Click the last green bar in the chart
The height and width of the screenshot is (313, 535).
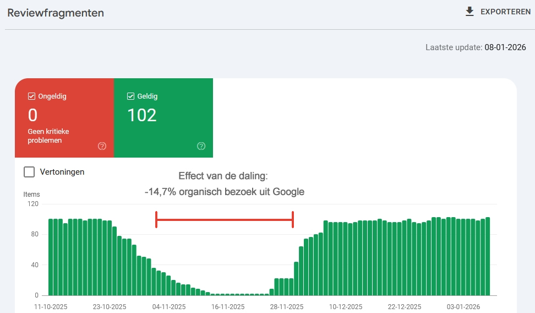coord(488,256)
